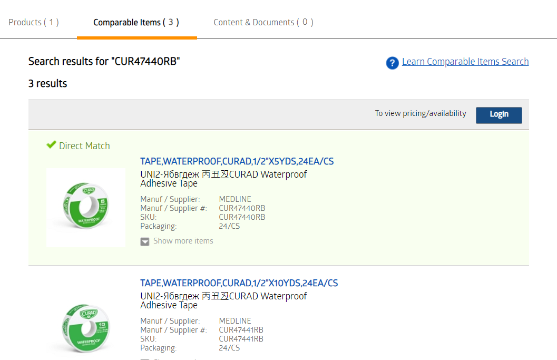The image size is (557, 360).
Task: Click the 24/CS packaging value of the 10YDS result
Action: click(229, 348)
